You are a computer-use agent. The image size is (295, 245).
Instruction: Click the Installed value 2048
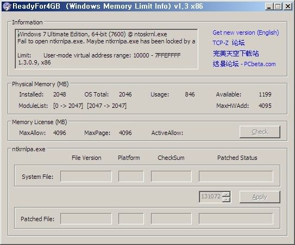(x=60, y=94)
